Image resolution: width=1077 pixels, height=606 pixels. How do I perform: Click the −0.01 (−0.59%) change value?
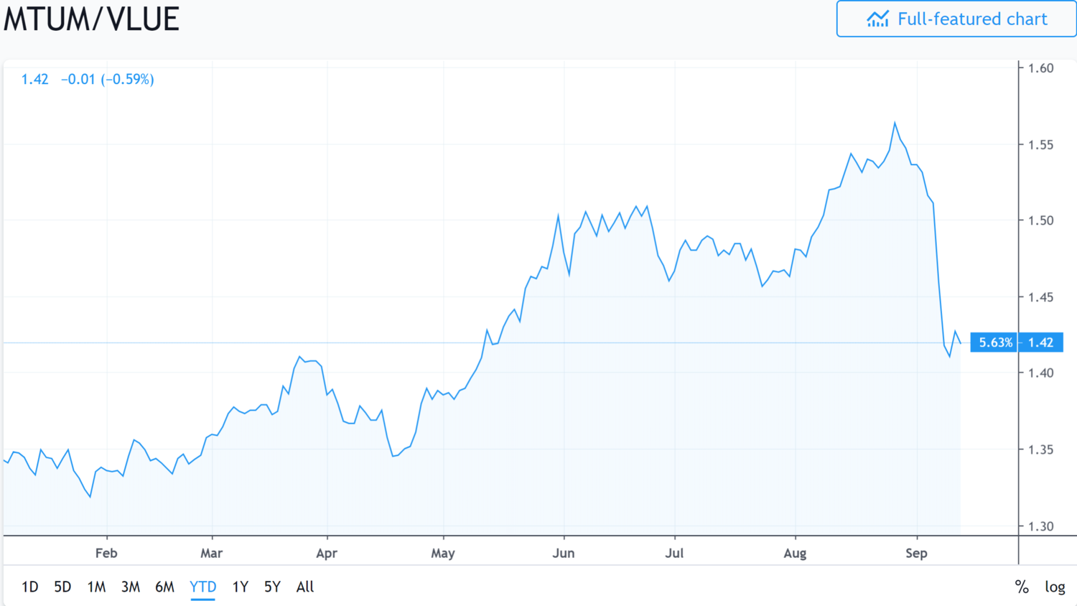107,79
